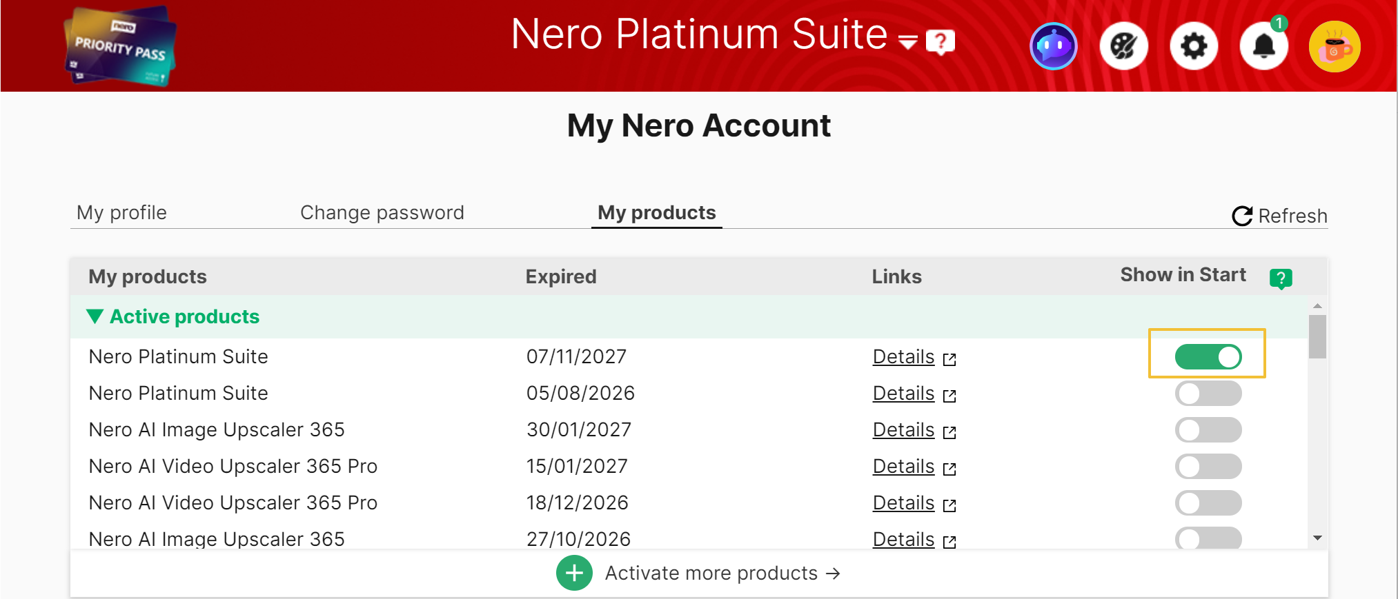
Task: Launch the AI assistant robot icon
Action: point(1054,46)
